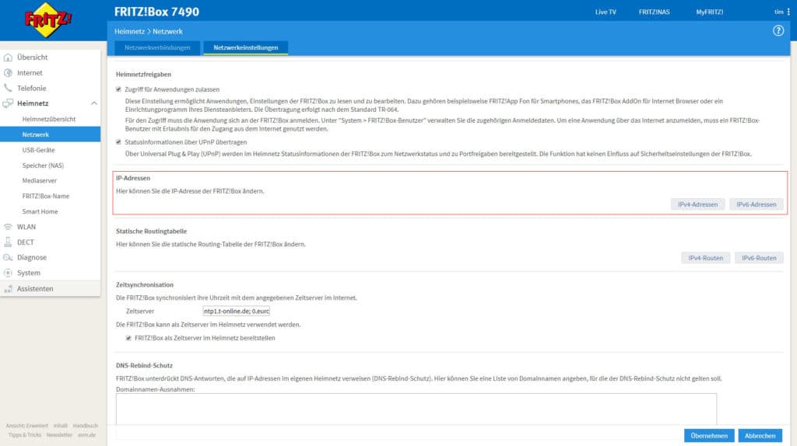
Task: Click Heimnetz in the breadcrumb
Action: tap(130, 31)
